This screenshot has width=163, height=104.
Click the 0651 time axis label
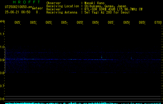18,23
